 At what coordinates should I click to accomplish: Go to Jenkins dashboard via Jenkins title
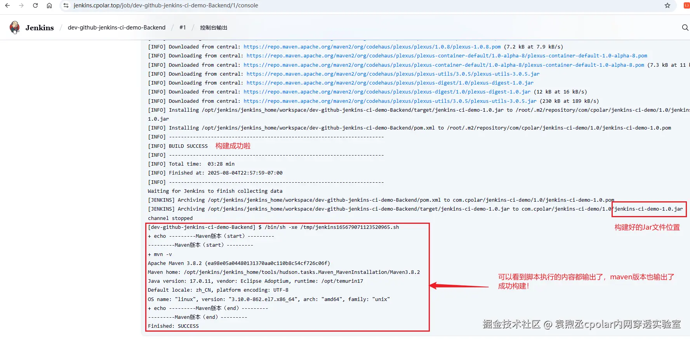(40, 28)
